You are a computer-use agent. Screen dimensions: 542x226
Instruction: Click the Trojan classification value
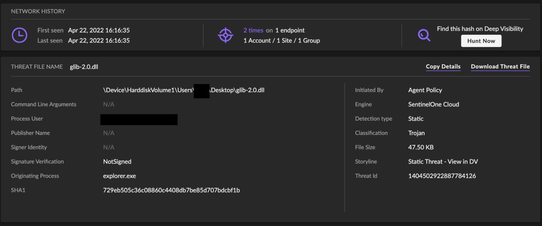tap(416, 133)
